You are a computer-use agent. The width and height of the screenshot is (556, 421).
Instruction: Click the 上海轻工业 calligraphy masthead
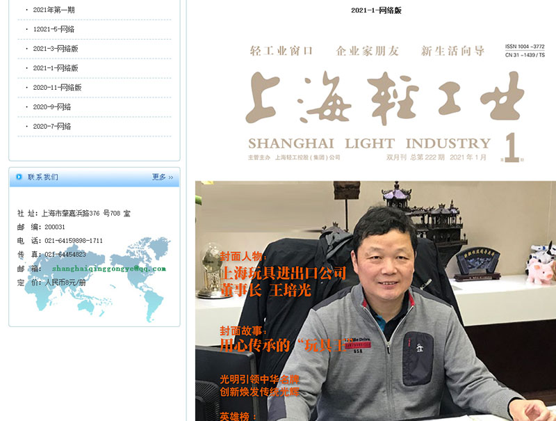click(385, 97)
